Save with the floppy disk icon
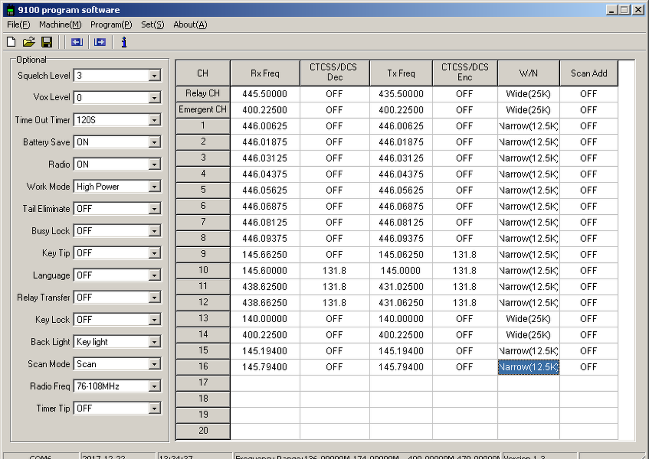This screenshot has width=649, height=459. tap(47, 42)
